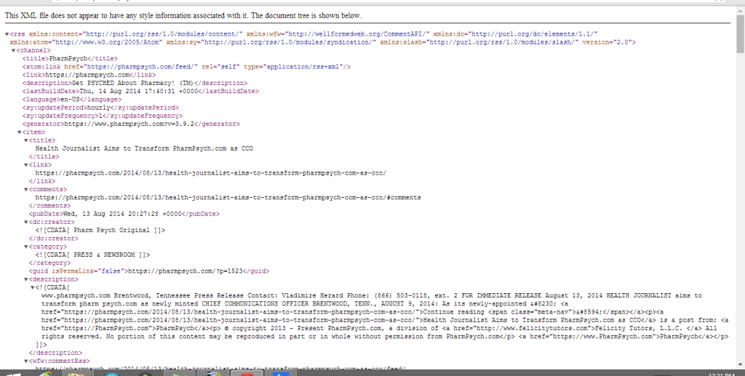This screenshot has width=745, height=376.
Task: Click the closing </dc:creator> tag
Action: pyautogui.click(x=54, y=239)
